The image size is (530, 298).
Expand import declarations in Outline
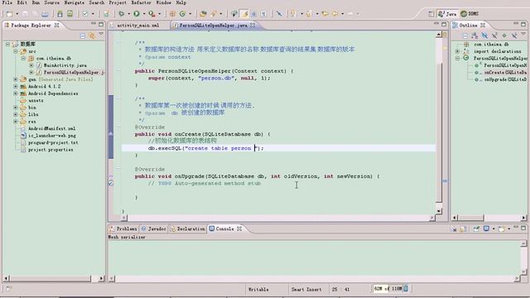[458, 51]
